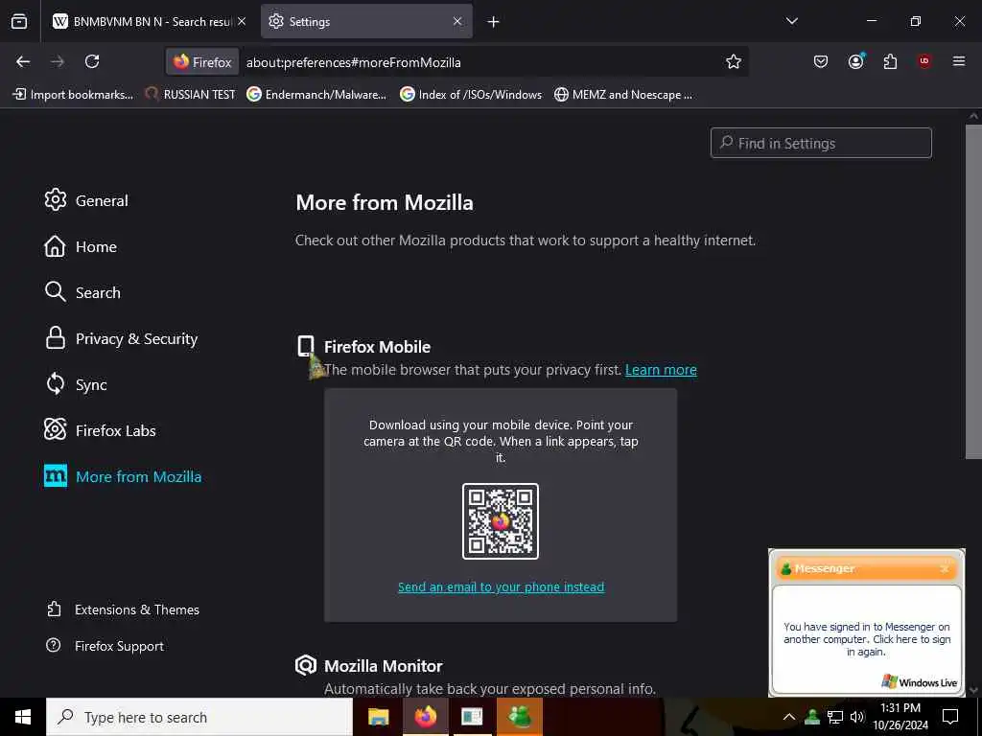Open Search settings category
This screenshot has width=982, height=736.
[82, 292]
